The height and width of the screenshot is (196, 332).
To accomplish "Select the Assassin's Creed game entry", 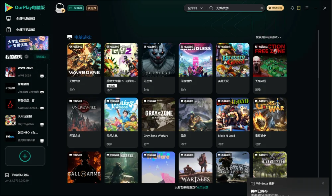I will point(25,104).
